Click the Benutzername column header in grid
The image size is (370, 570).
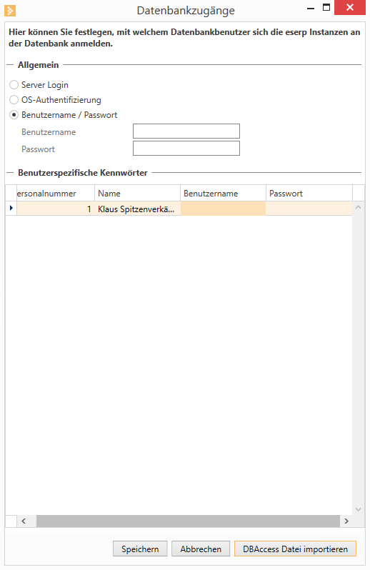coord(223,194)
